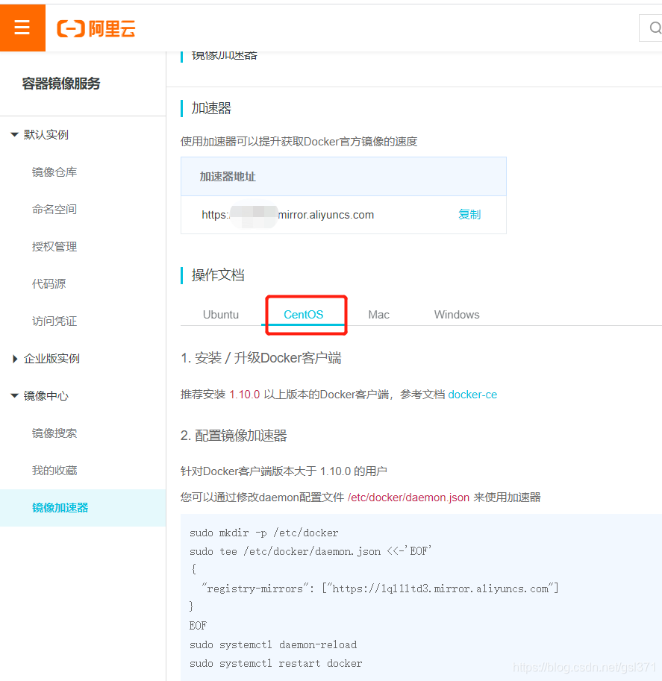Collapse the 默认实例 section

(x=46, y=134)
